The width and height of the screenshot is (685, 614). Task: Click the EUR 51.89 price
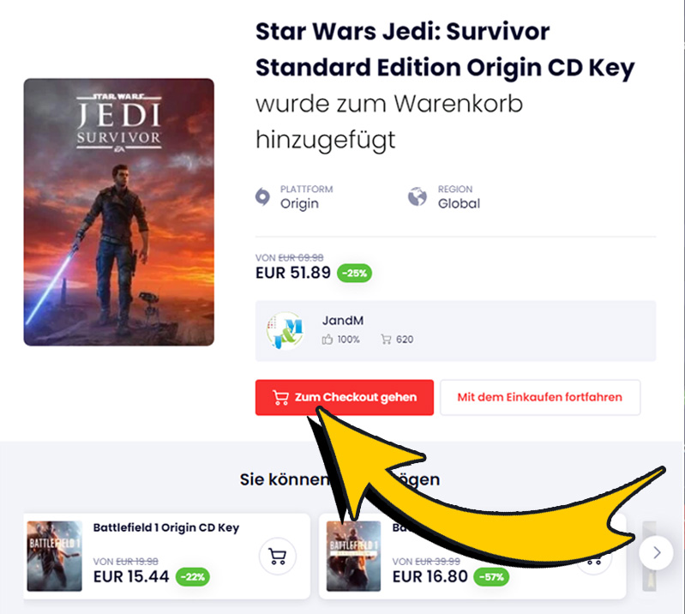click(x=293, y=273)
